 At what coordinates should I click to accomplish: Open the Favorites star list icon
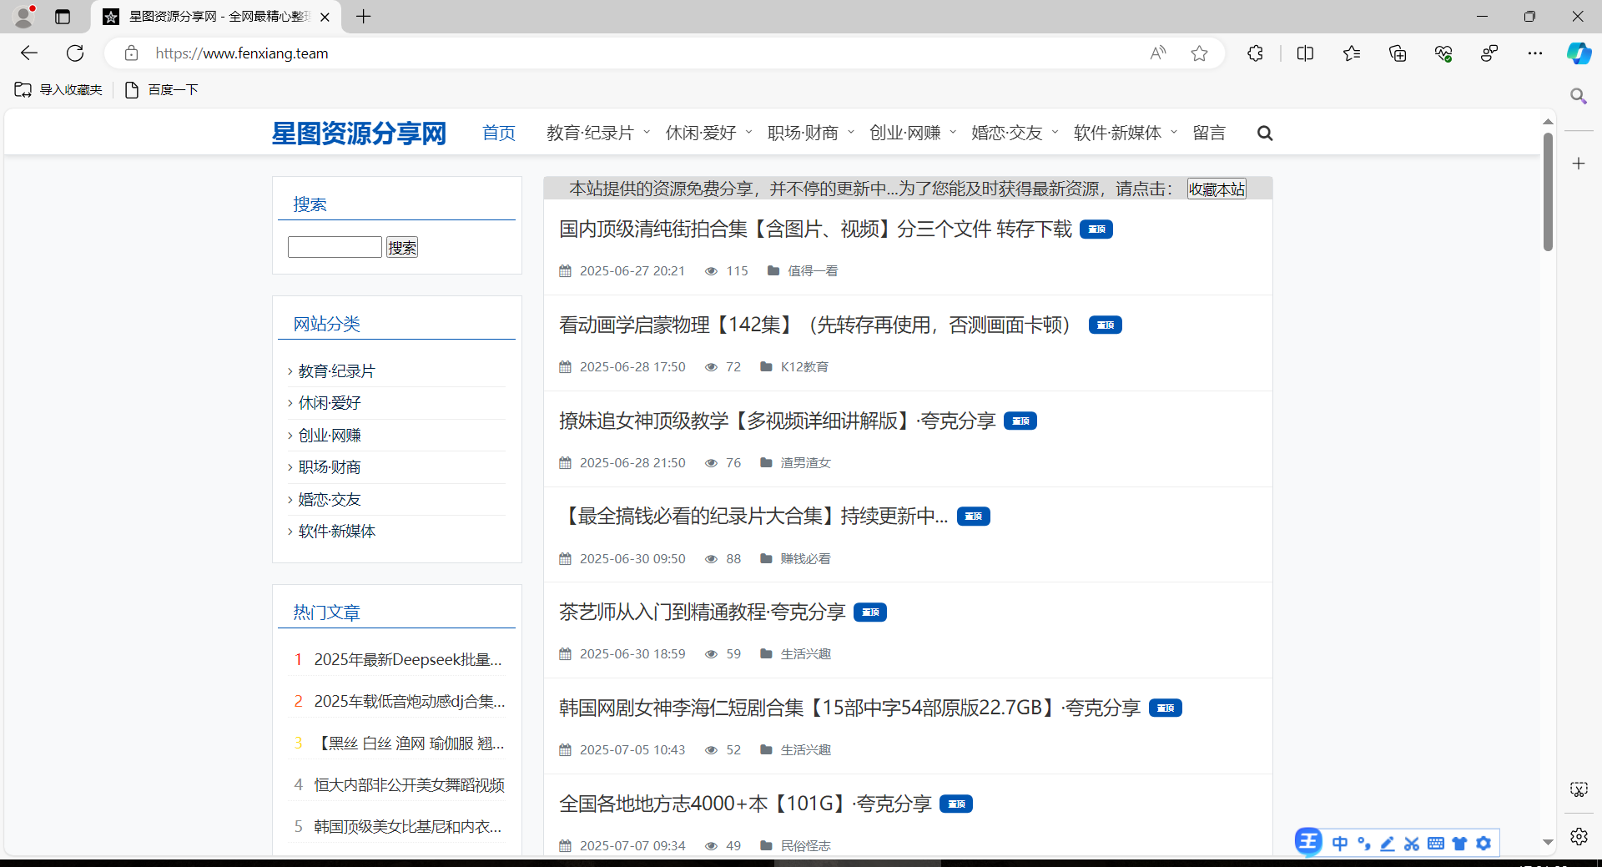pos(1352,53)
